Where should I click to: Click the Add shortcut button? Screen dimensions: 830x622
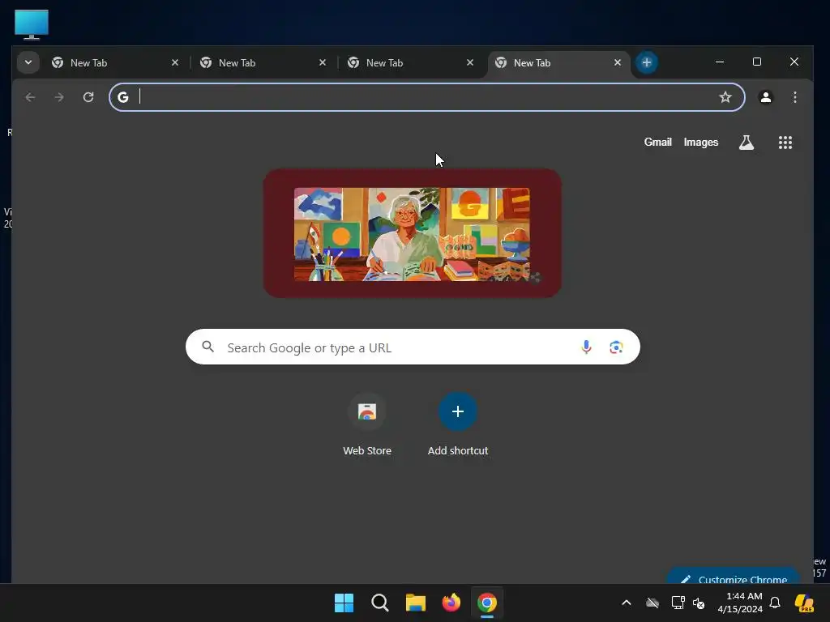(458, 424)
